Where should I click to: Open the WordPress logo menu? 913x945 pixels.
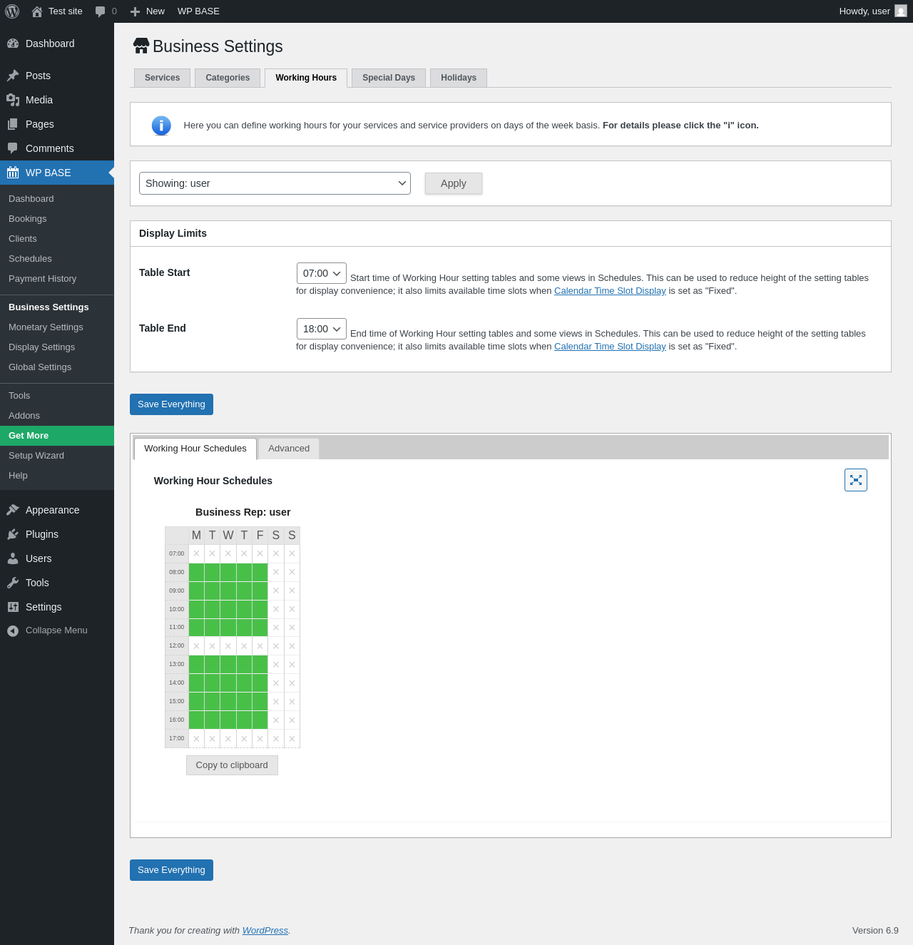[x=12, y=11]
